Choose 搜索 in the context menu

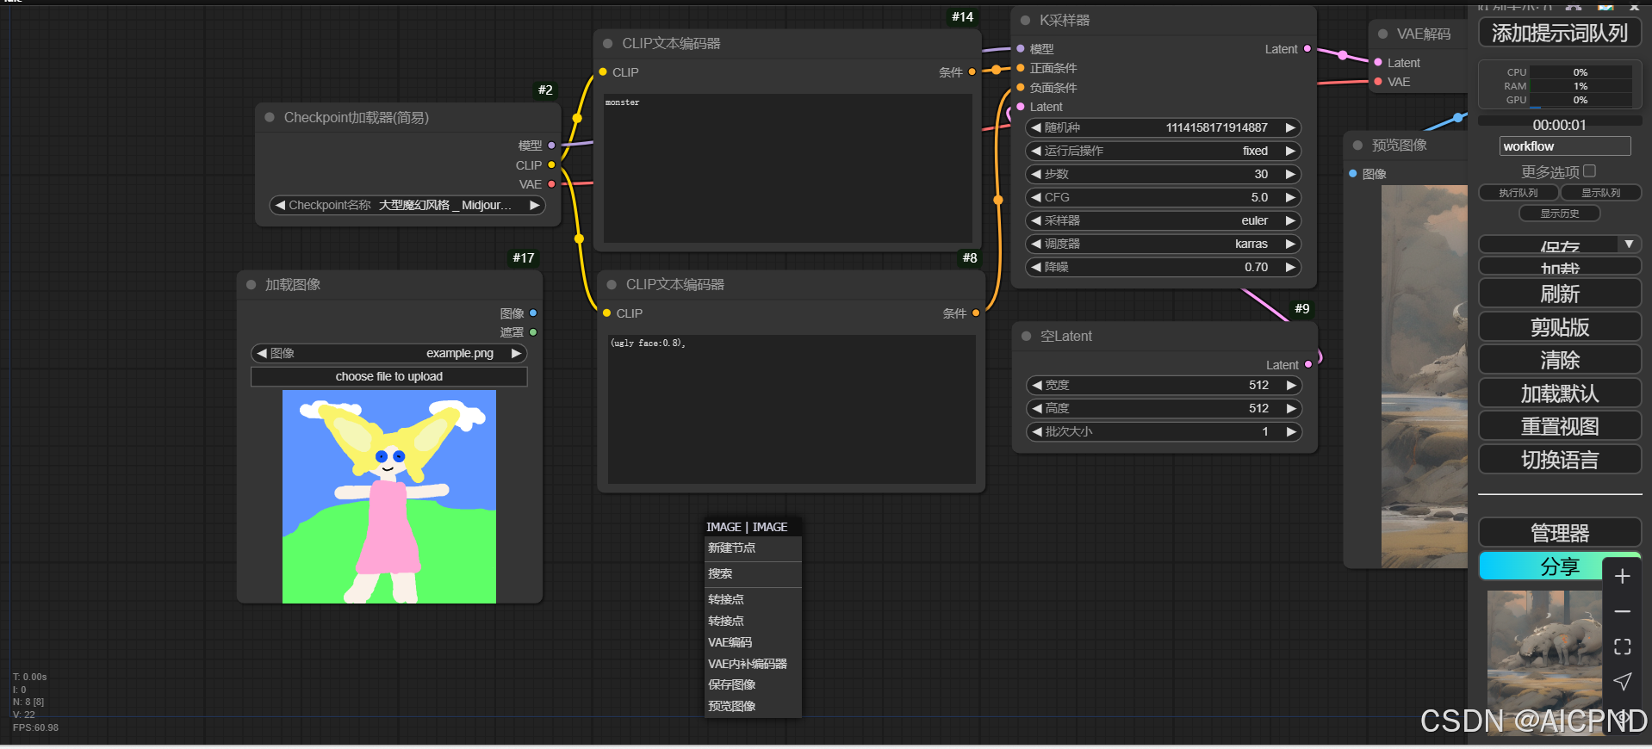[753, 573]
